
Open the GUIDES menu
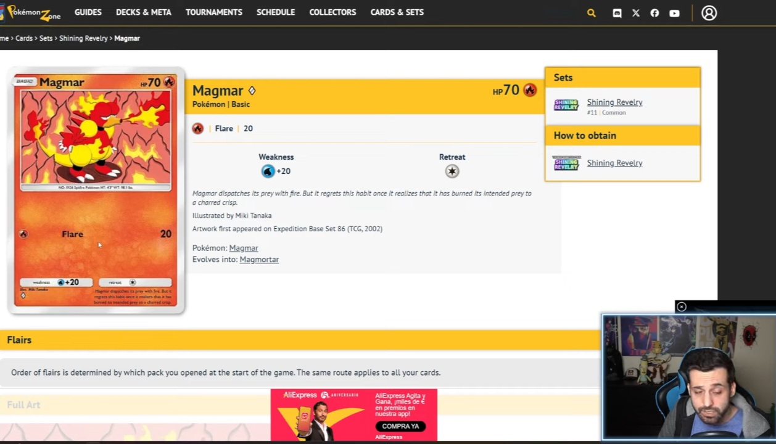click(x=88, y=12)
